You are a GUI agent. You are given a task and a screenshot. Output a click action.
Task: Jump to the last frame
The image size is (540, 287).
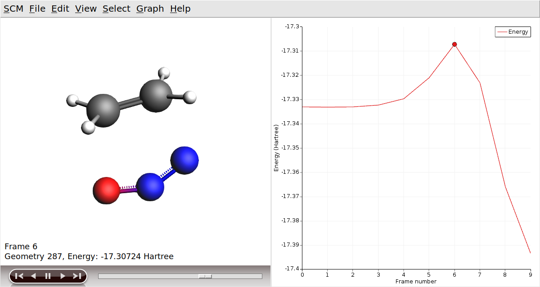click(x=77, y=276)
